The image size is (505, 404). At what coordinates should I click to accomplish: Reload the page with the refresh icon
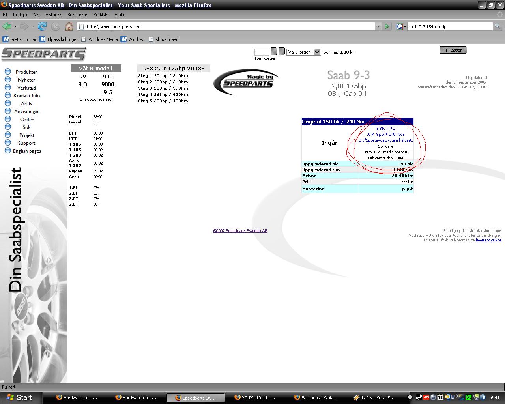tap(42, 26)
